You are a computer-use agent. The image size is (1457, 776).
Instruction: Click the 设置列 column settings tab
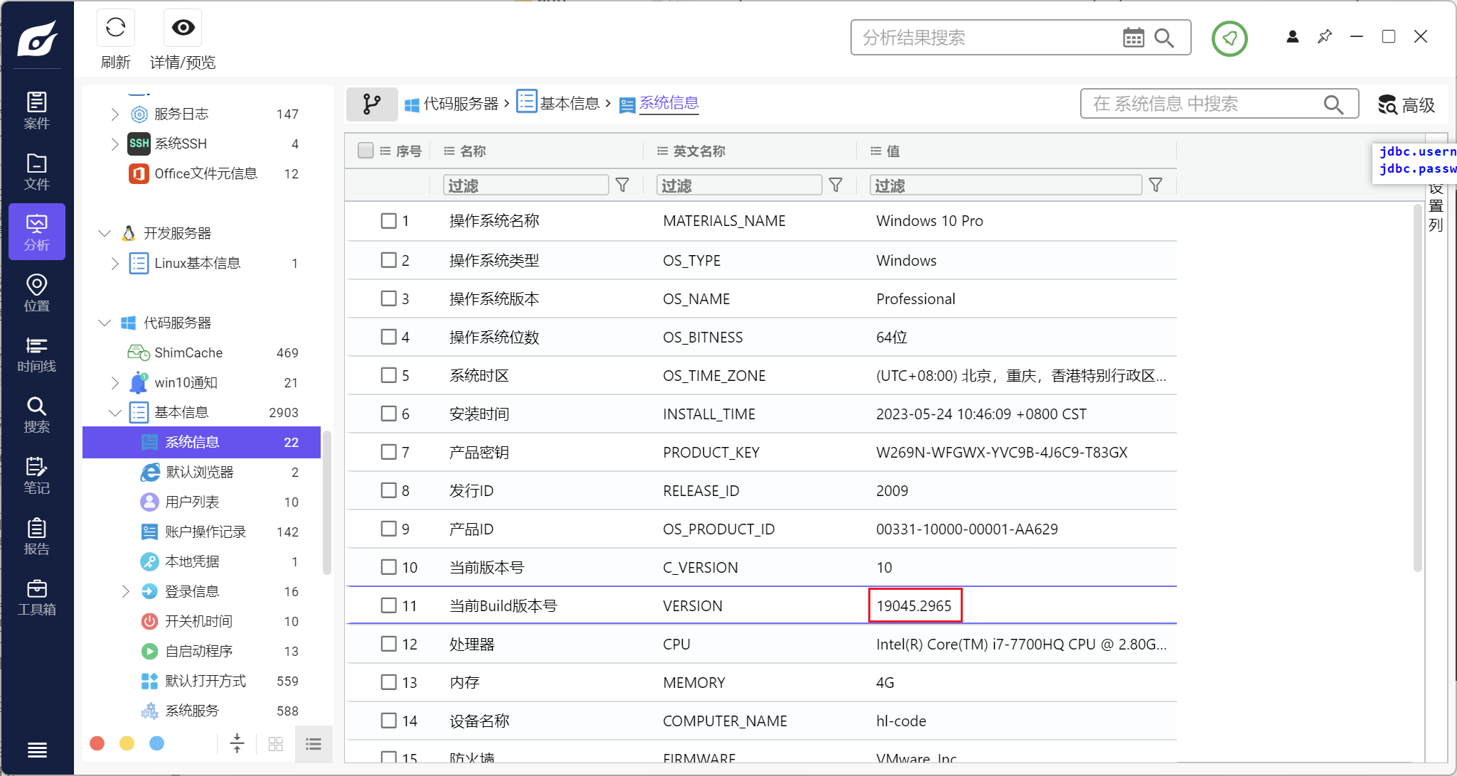pos(1436,208)
